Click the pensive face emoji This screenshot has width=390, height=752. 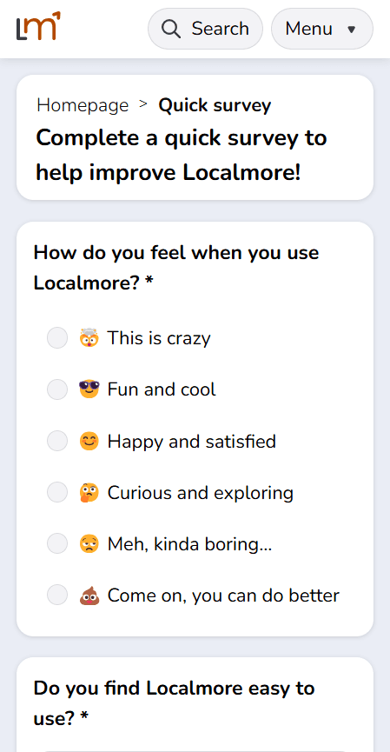pos(89,544)
